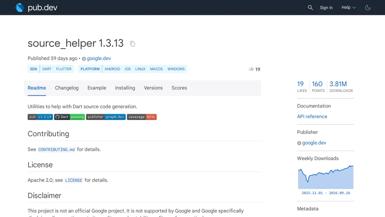This screenshot has width=385, height=217.
Task: Click the FLUTTER tag
Action: click(x=64, y=69)
